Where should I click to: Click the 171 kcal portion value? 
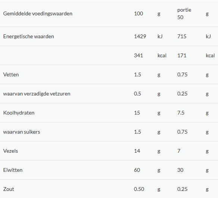[182, 55]
